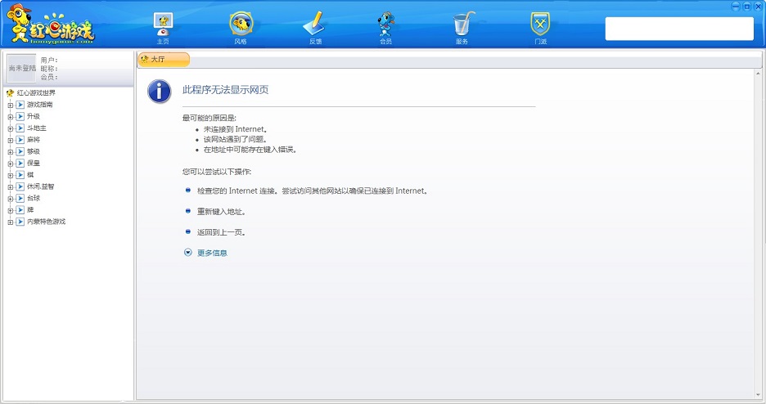Expand the 够级 tree node
Image resolution: width=766 pixels, height=404 pixels.
pyautogui.click(x=11, y=152)
